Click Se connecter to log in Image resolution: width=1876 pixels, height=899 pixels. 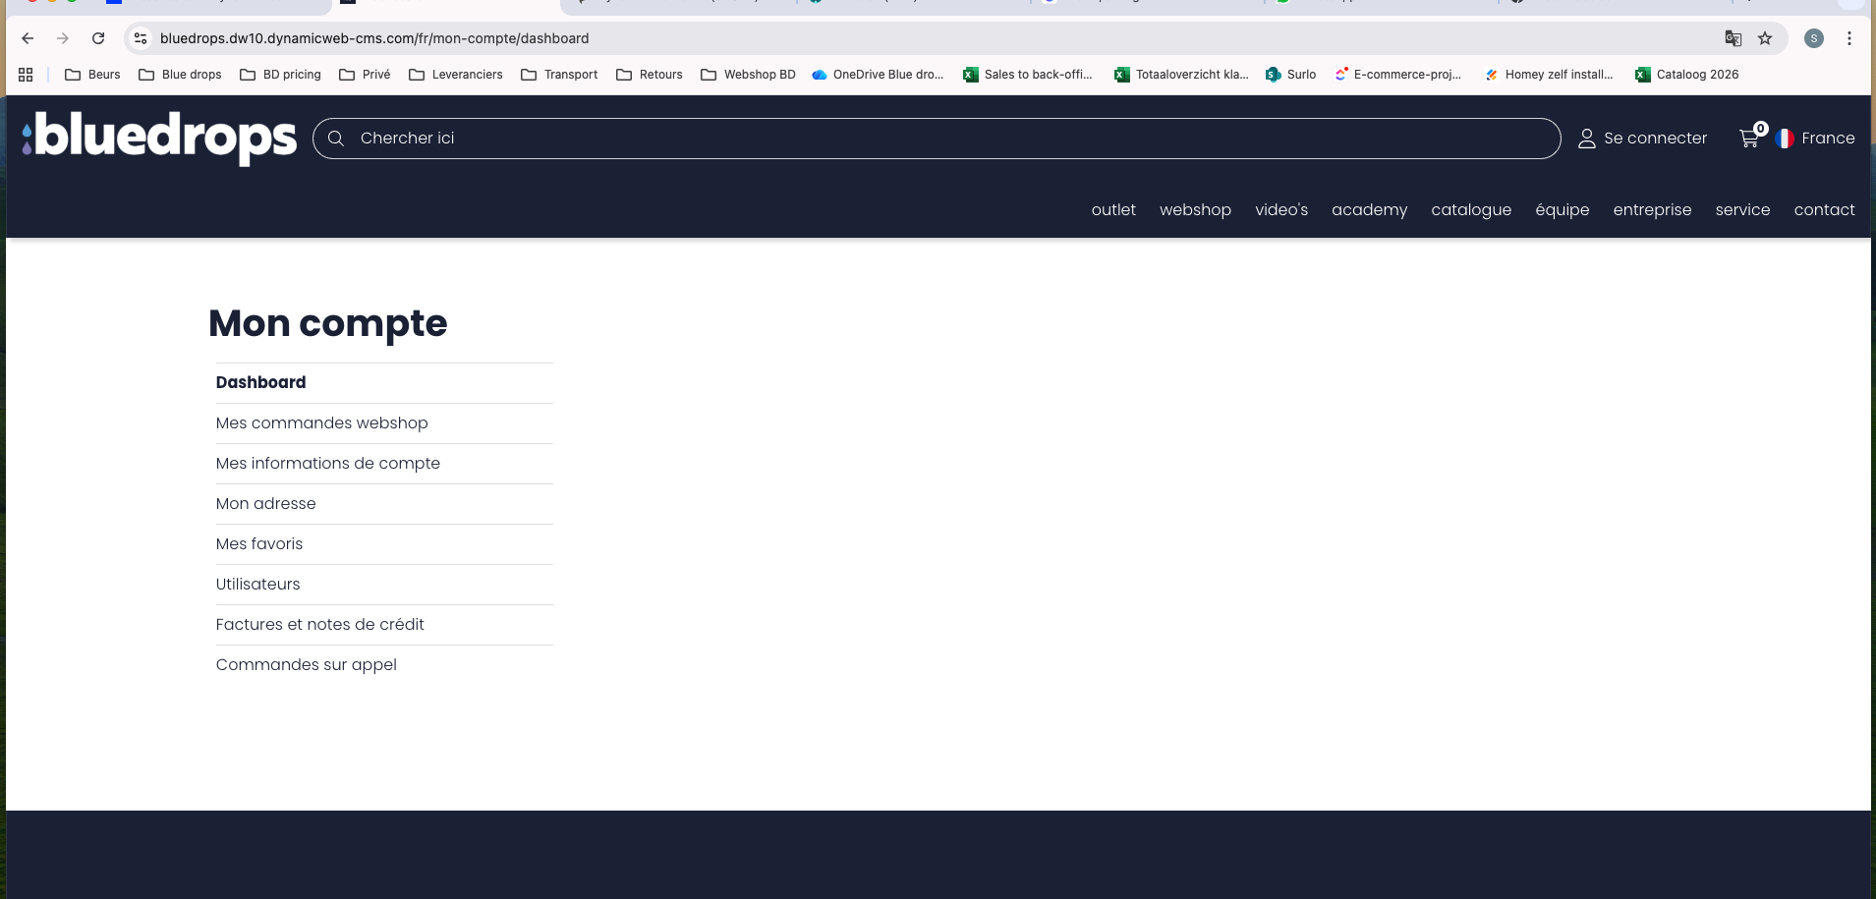pyautogui.click(x=1642, y=139)
